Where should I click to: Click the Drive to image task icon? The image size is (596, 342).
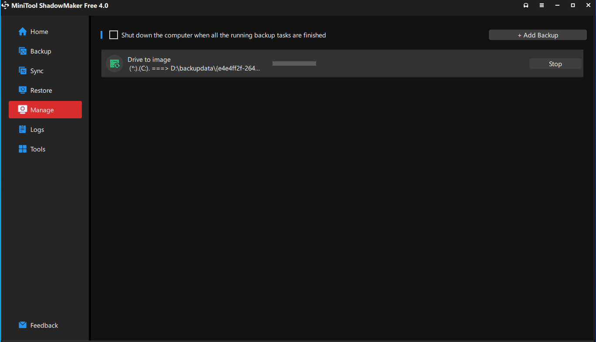pyautogui.click(x=114, y=64)
